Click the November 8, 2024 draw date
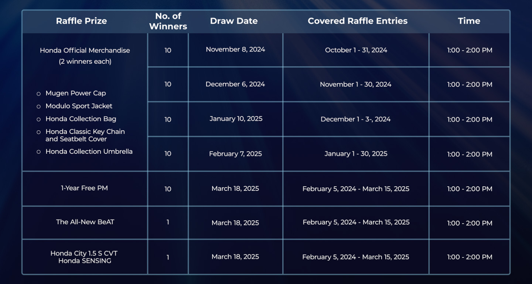Viewport: 532px width, 284px height. pos(235,49)
